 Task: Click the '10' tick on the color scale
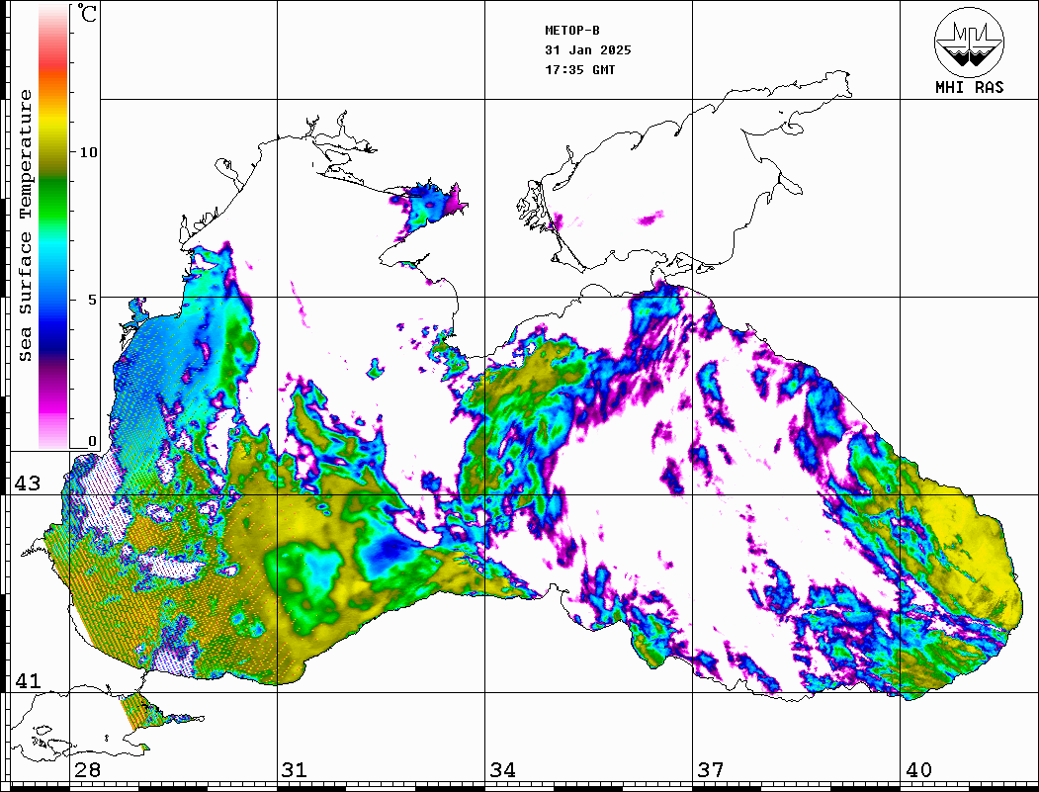pyautogui.click(x=88, y=152)
